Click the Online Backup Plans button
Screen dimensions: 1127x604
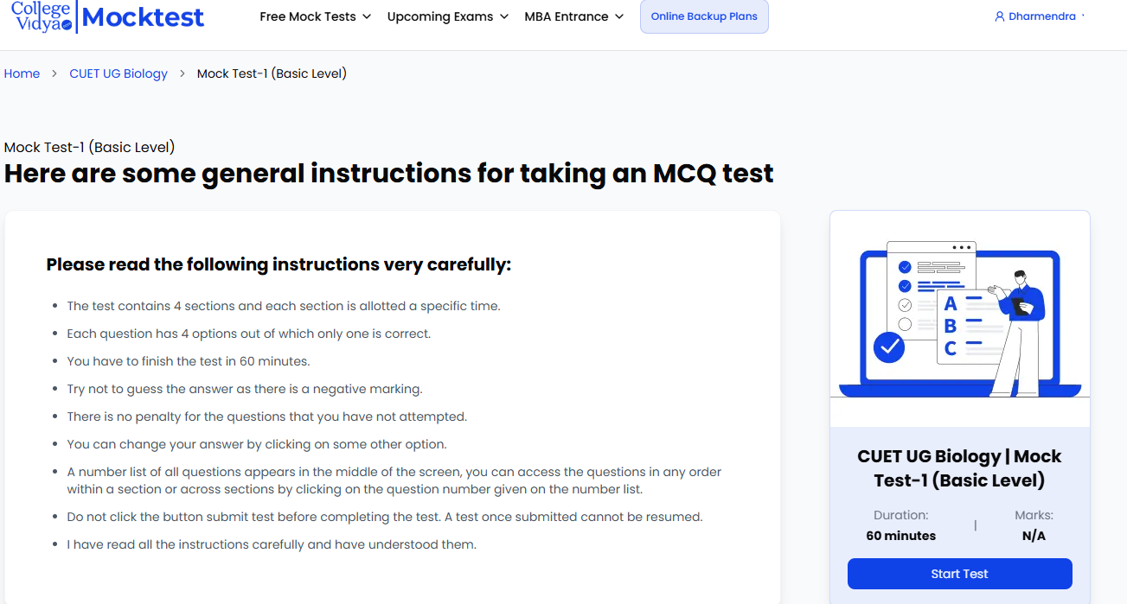tap(703, 16)
